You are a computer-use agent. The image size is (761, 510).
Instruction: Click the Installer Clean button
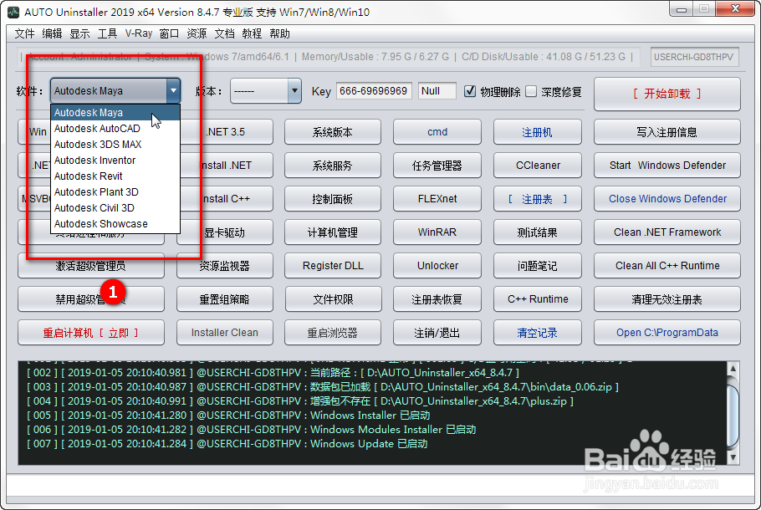click(225, 333)
